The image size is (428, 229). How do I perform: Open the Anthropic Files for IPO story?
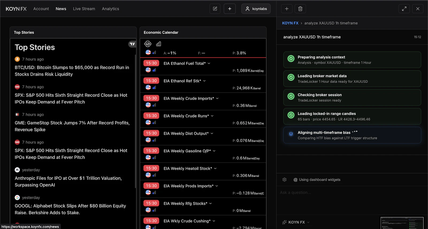(68, 182)
